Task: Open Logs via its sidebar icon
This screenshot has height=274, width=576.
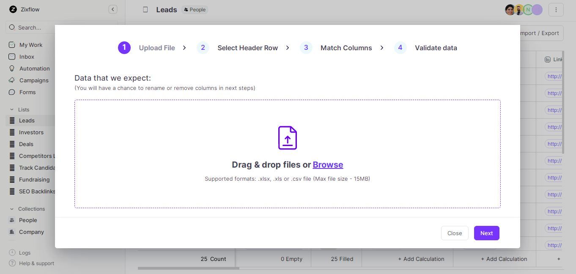Action: [11, 252]
